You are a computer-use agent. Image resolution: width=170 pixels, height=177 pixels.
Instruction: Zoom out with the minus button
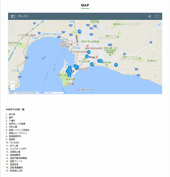pyautogui.click(x=13, y=88)
